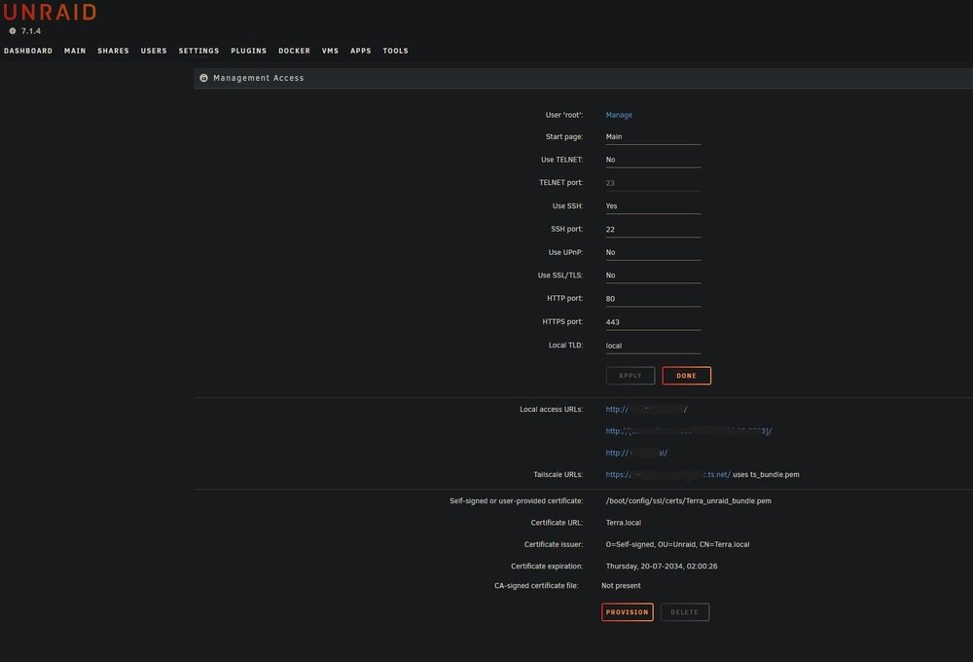Click the HTTP port input field
Image resolution: width=973 pixels, height=662 pixels.
[653, 299]
